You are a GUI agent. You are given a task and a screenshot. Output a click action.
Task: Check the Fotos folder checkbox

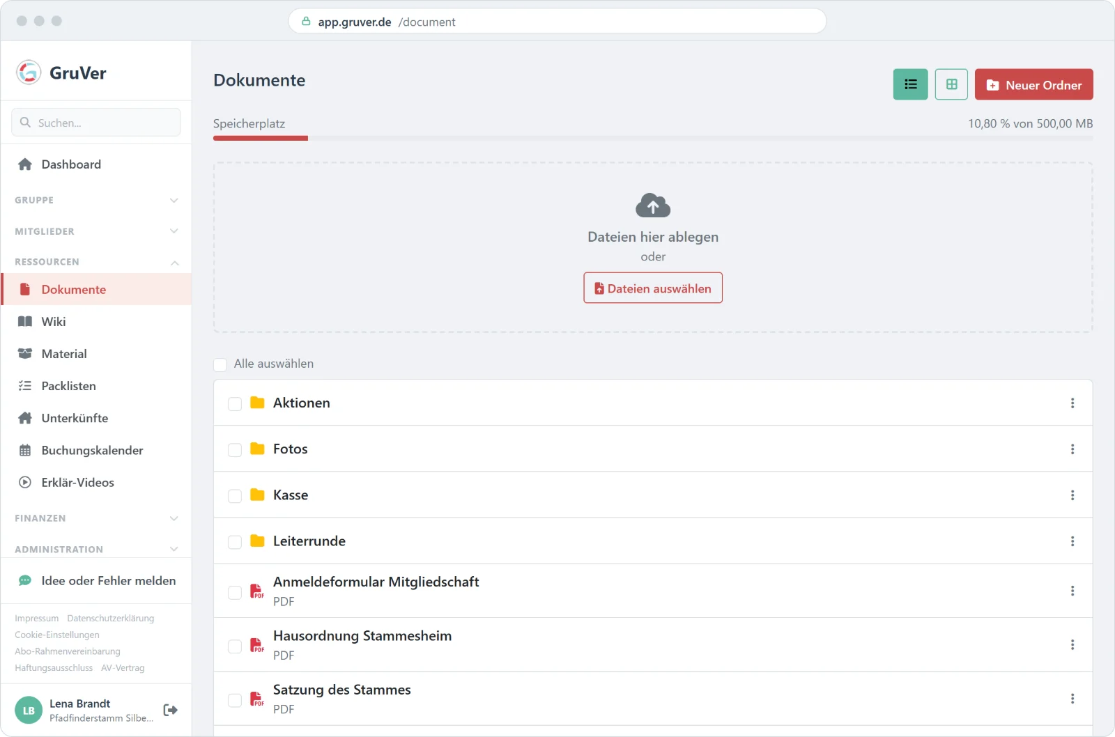click(235, 449)
